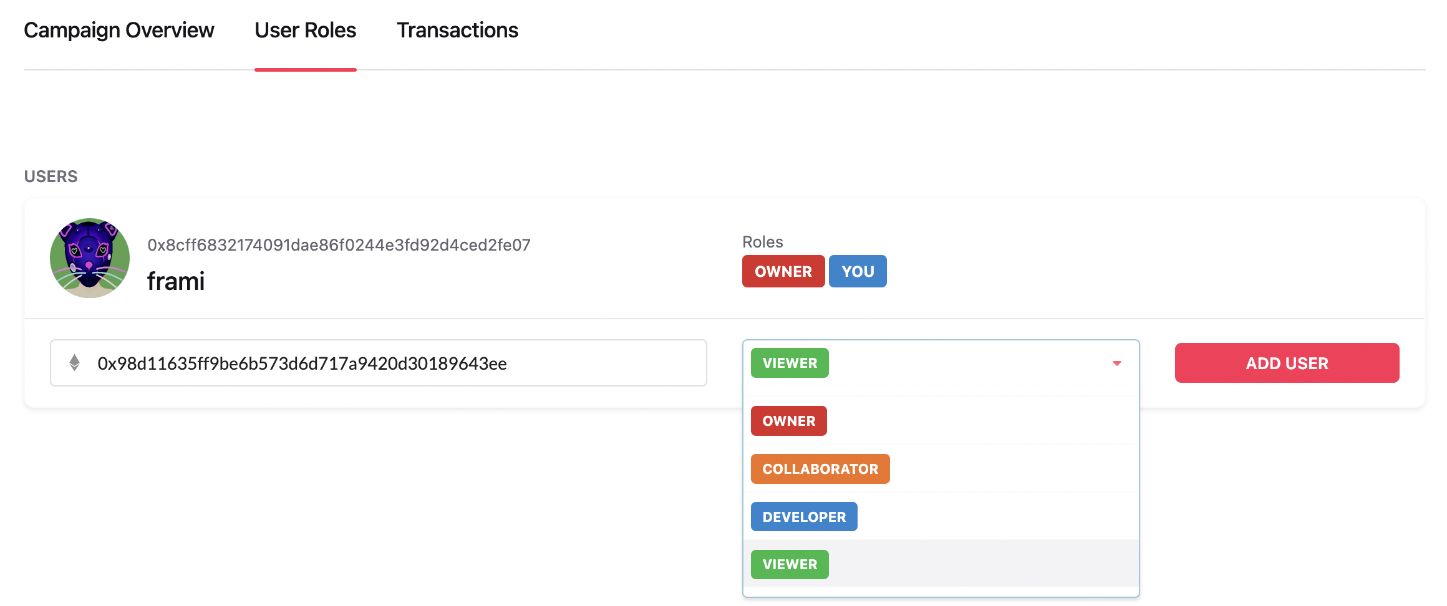Select the OWNER option in the dropdown list
Viewport: 1447px width, 606px height.
(788, 421)
